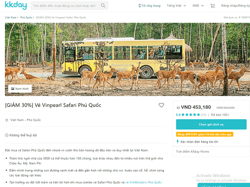Screen dimensions: 250x187
Task: Click the five-star rating
Action: [189, 115]
